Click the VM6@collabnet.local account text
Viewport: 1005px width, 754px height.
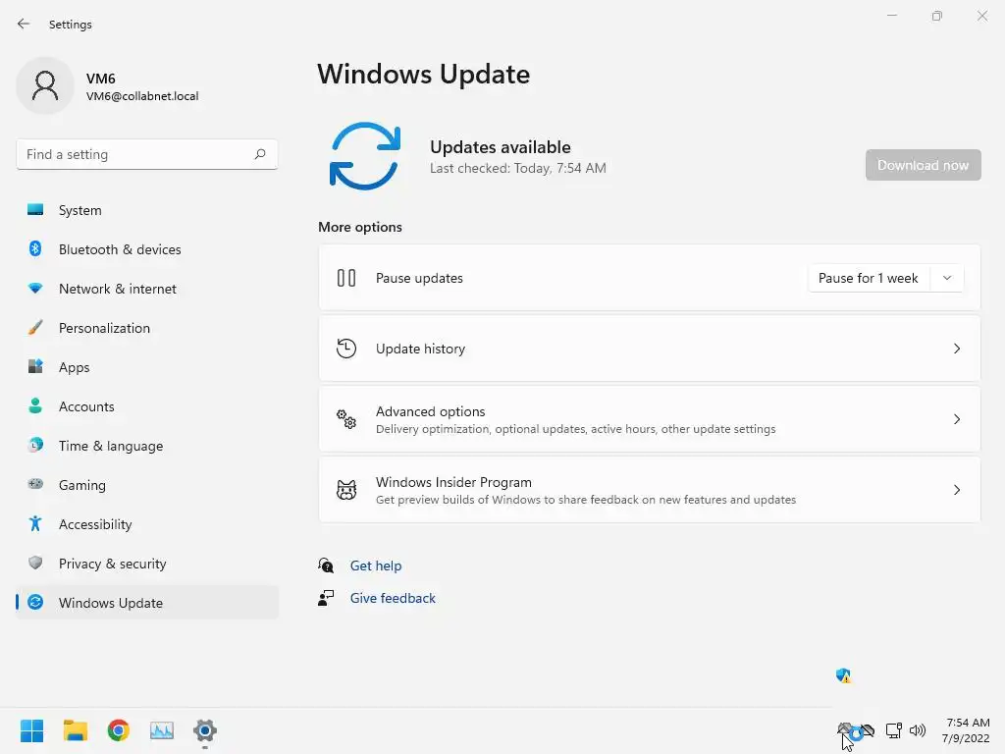click(142, 96)
